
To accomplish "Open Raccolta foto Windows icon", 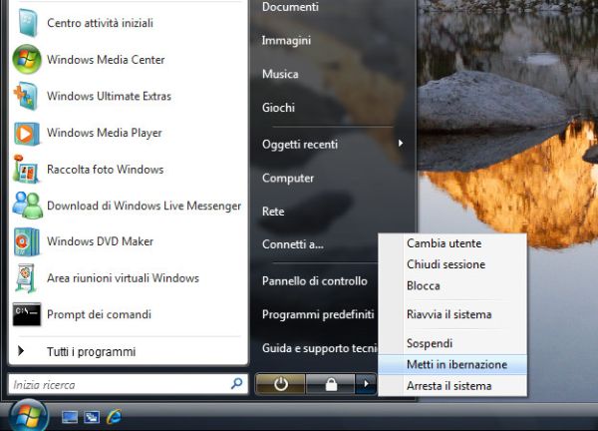I will (x=26, y=170).
